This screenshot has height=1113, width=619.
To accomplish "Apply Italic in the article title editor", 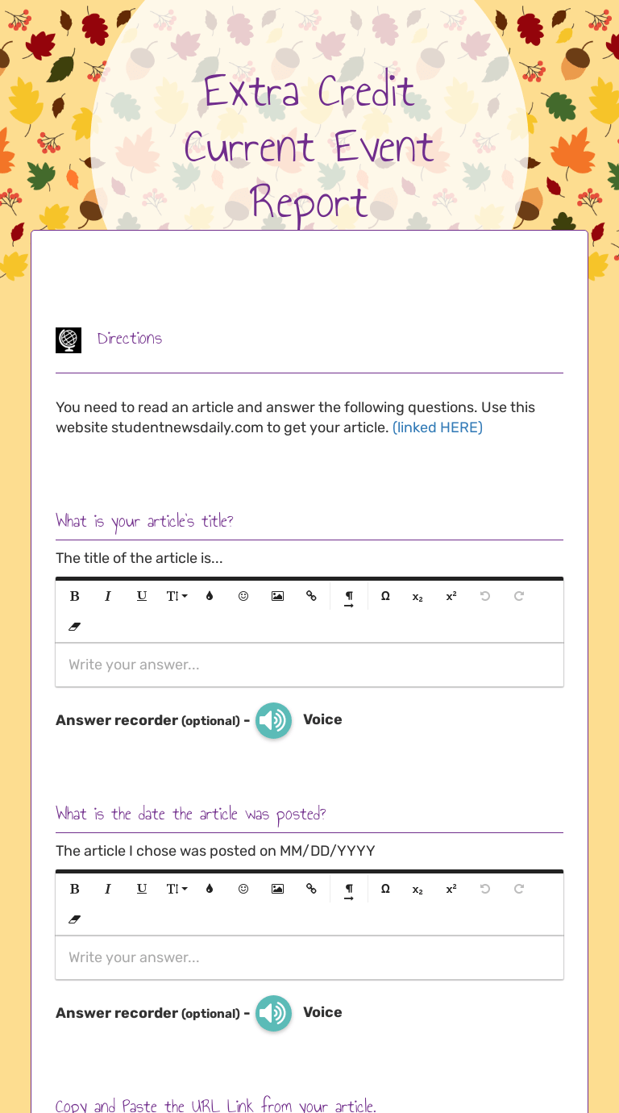I will point(108,596).
